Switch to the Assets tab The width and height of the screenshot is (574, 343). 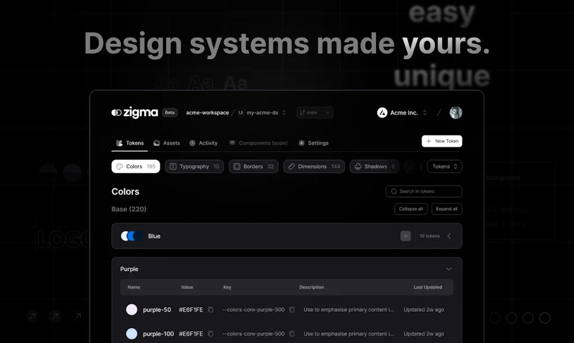(x=166, y=143)
